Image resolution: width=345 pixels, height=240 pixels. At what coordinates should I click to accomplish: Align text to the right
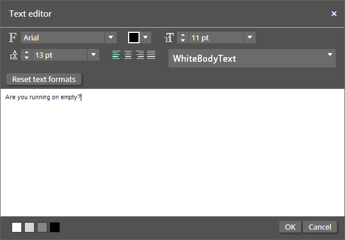(140, 55)
